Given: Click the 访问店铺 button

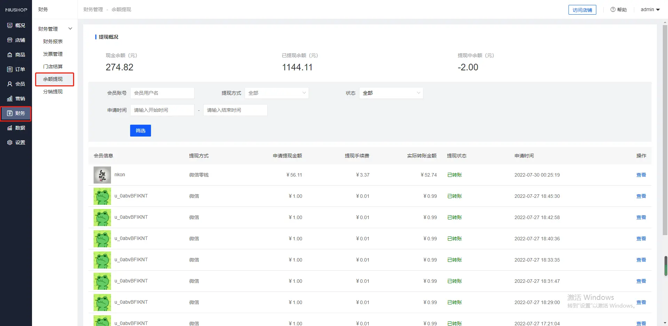Looking at the screenshot, I should (x=582, y=10).
